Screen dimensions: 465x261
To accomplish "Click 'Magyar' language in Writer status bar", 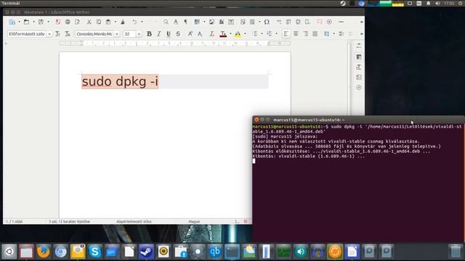I will 194,221.
